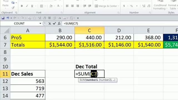
Task: Click the Select All corner triangle
Action: point(5,30)
